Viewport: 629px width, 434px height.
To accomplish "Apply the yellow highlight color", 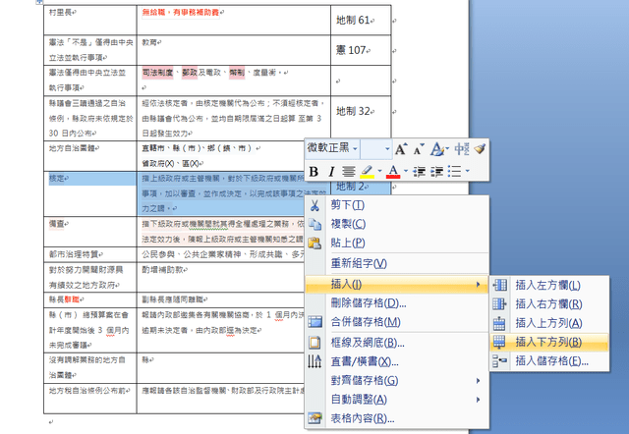I will [368, 172].
